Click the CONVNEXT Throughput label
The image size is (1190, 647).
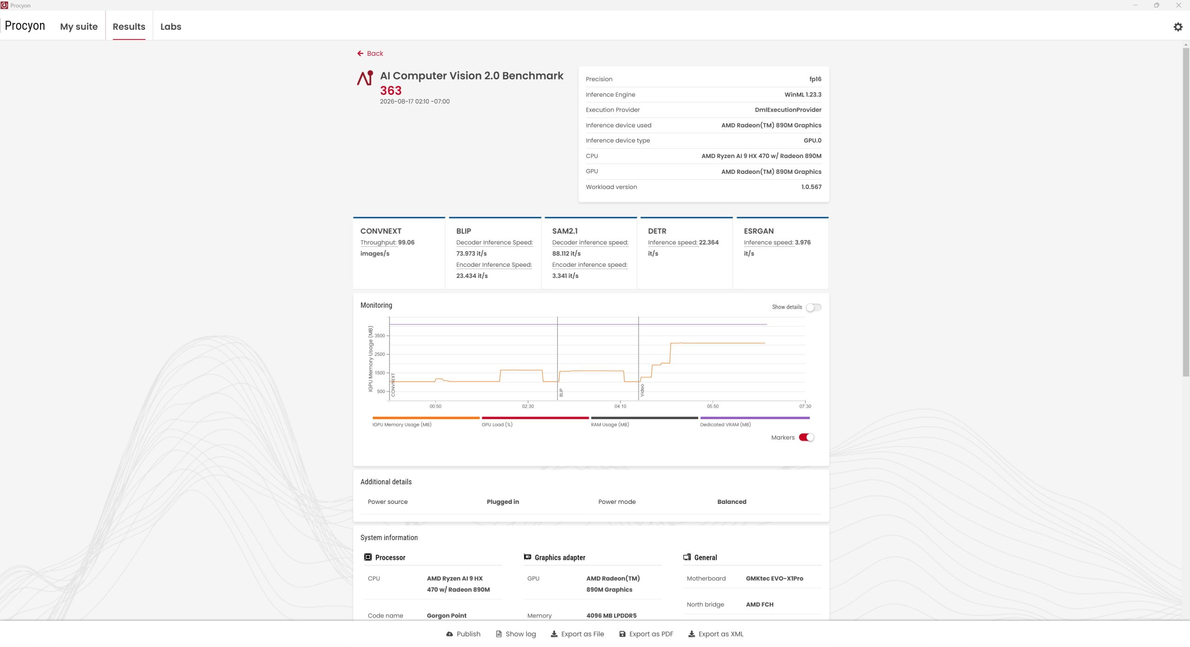(378, 243)
